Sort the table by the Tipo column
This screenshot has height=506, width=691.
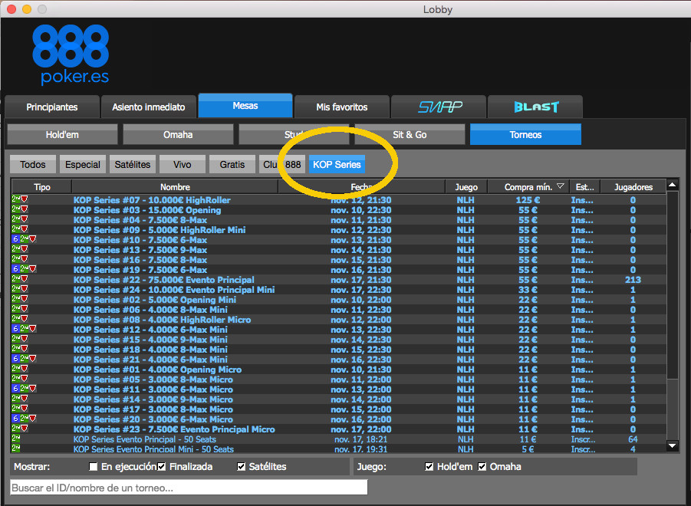tap(42, 187)
